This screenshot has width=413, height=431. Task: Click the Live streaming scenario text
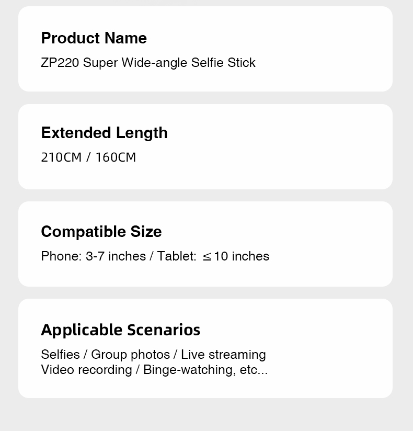(223, 355)
